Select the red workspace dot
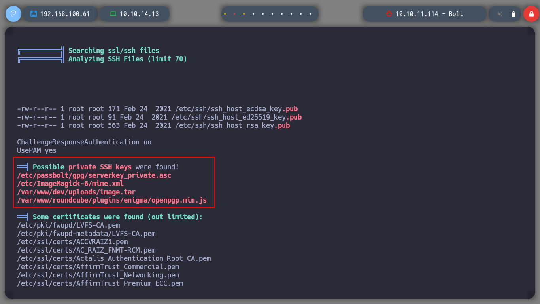 (234, 14)
